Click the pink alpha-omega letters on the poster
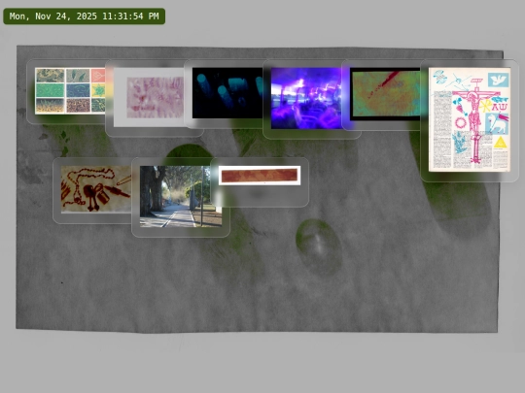 click(500, 108)
